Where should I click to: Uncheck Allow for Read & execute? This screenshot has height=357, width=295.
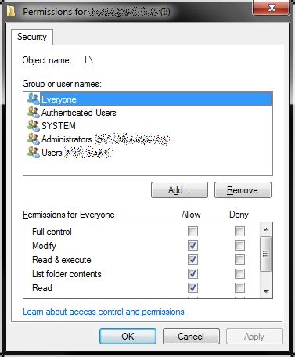(x=192, y=259)
